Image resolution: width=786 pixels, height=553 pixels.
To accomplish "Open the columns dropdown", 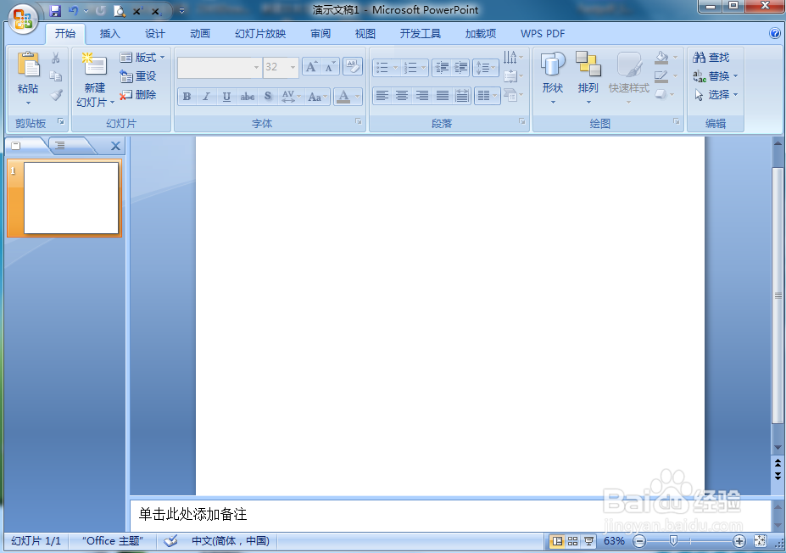I will 487,95.
